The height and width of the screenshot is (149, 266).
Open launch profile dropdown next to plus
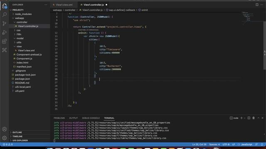tap(244, 118)
